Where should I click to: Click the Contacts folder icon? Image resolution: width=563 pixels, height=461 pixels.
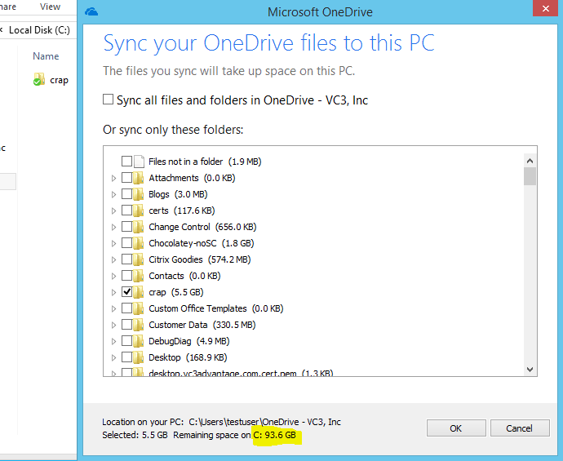pos(138,276)
